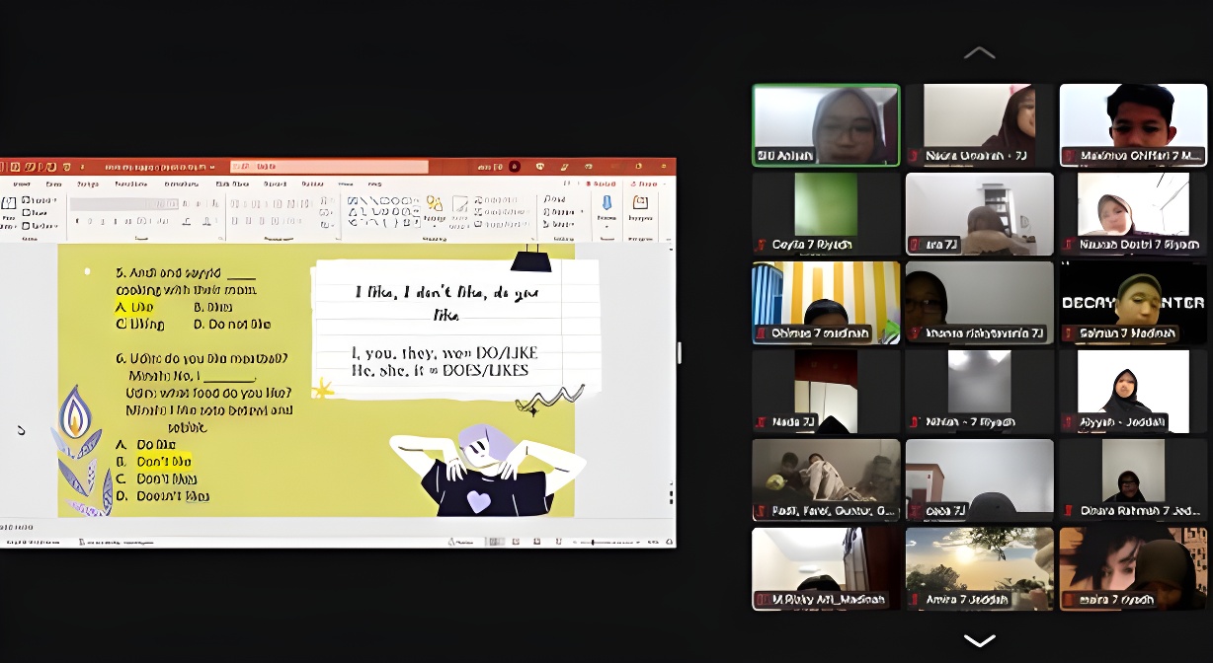Click the up chevron above the participant gallery
The image size is (1213, 663).
[x=979, y=52]
